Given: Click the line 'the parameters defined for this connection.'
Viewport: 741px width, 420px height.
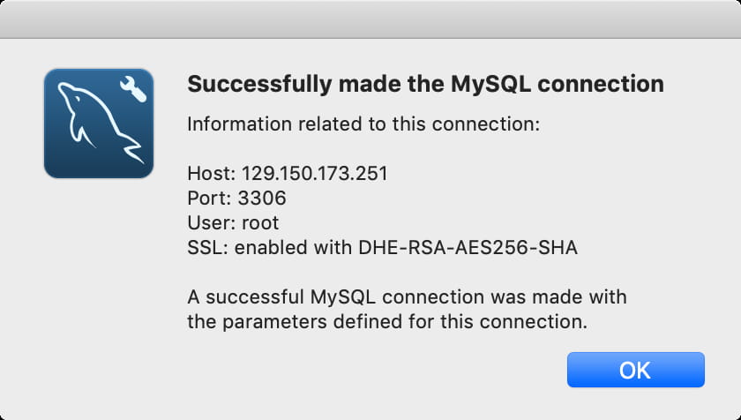Looking at the screenshot, I should (387, 322).
